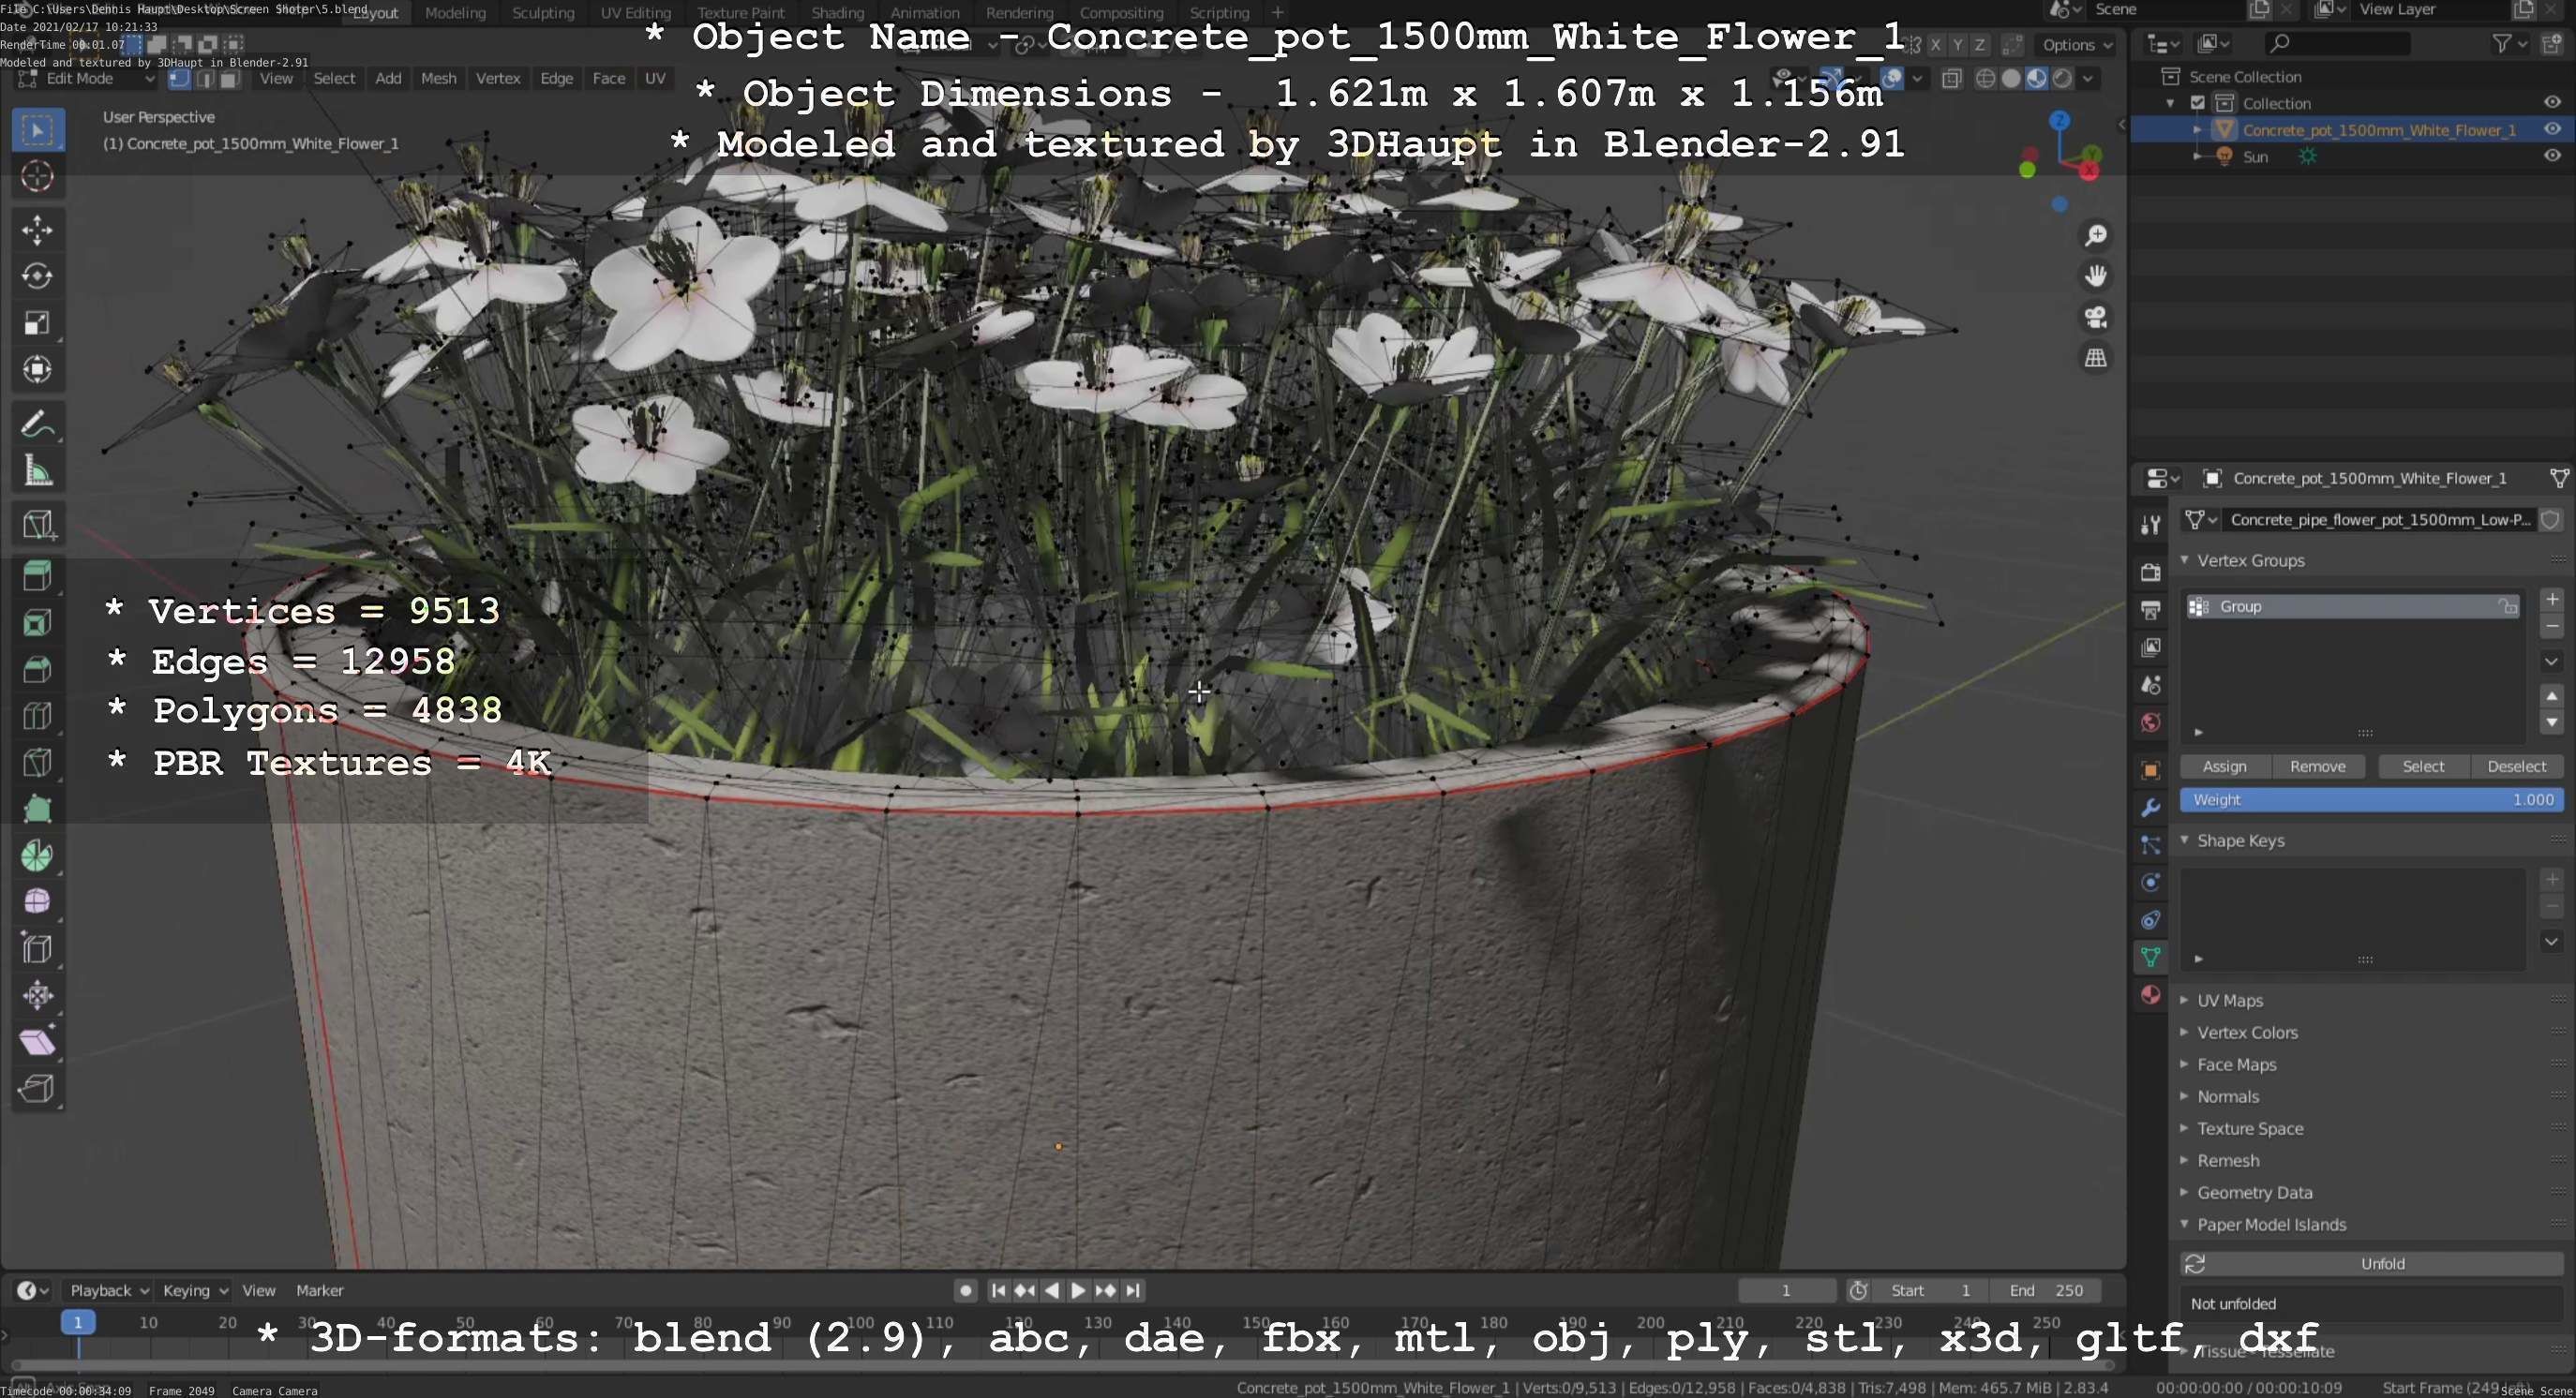Hide Concrete_pot_1500mm_White_Flower_1 with its eye icon
The height and width of the screenshot is (1398, 2576).
coord(2552,130)
